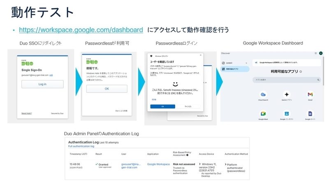The image size is (329, 182).
Task: Click the Discover title in the dashboard
Action: [225, 53]
